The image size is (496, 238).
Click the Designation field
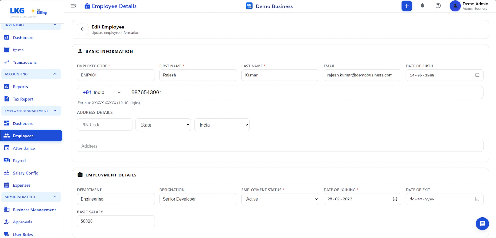click(198, 199)
